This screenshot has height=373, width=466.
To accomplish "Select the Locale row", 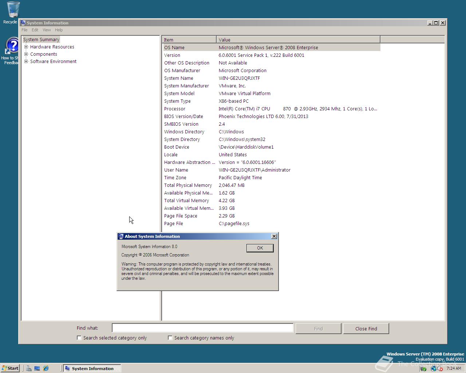I will (x=271, y=154).
